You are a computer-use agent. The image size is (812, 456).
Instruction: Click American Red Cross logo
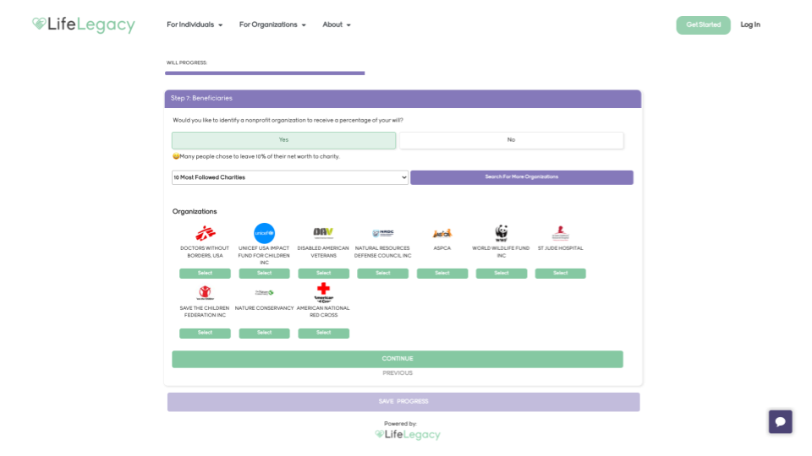[x=324, y=293]
